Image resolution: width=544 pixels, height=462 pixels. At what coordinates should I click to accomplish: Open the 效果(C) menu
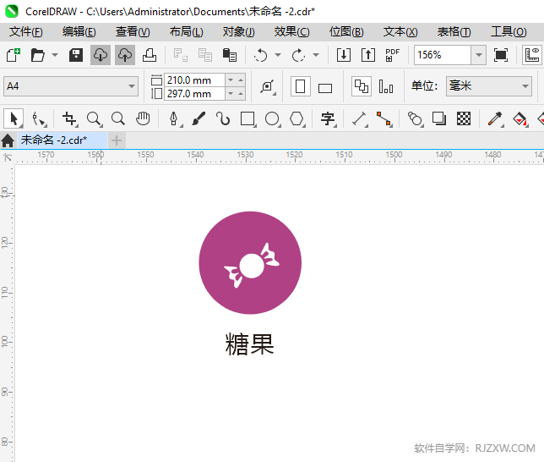291,32
